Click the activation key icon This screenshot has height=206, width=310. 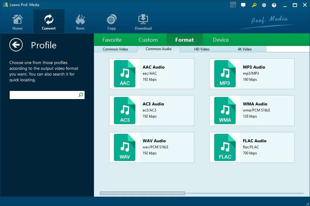(254, 5)
